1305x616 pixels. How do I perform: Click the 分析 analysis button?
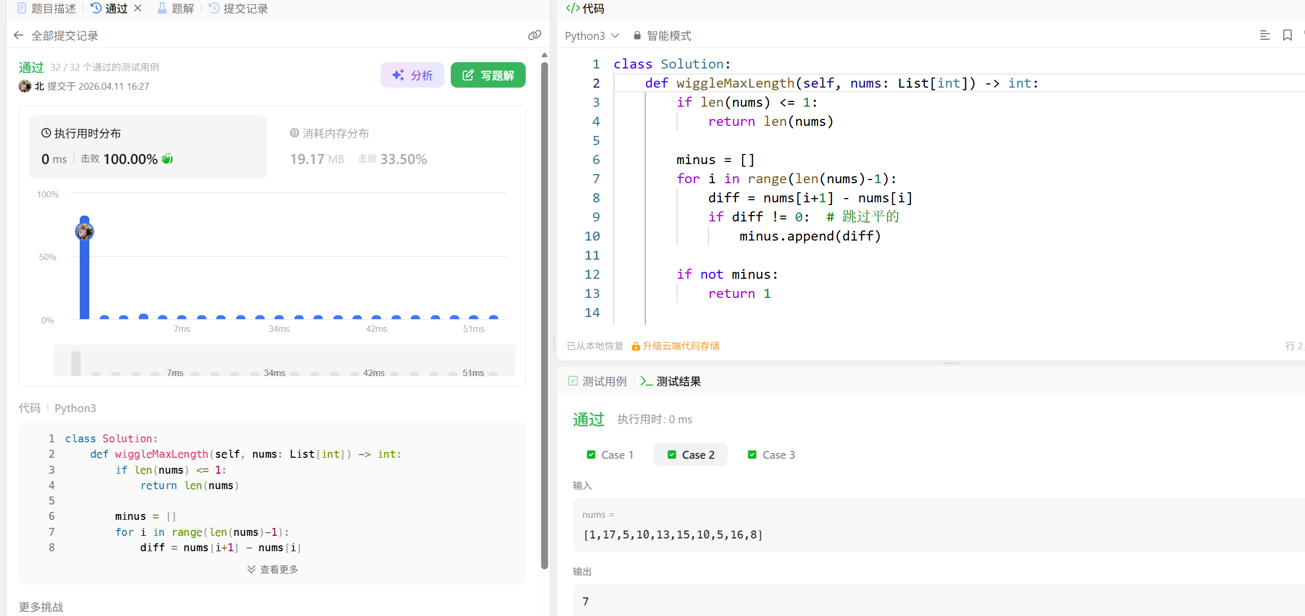[412, 75]
